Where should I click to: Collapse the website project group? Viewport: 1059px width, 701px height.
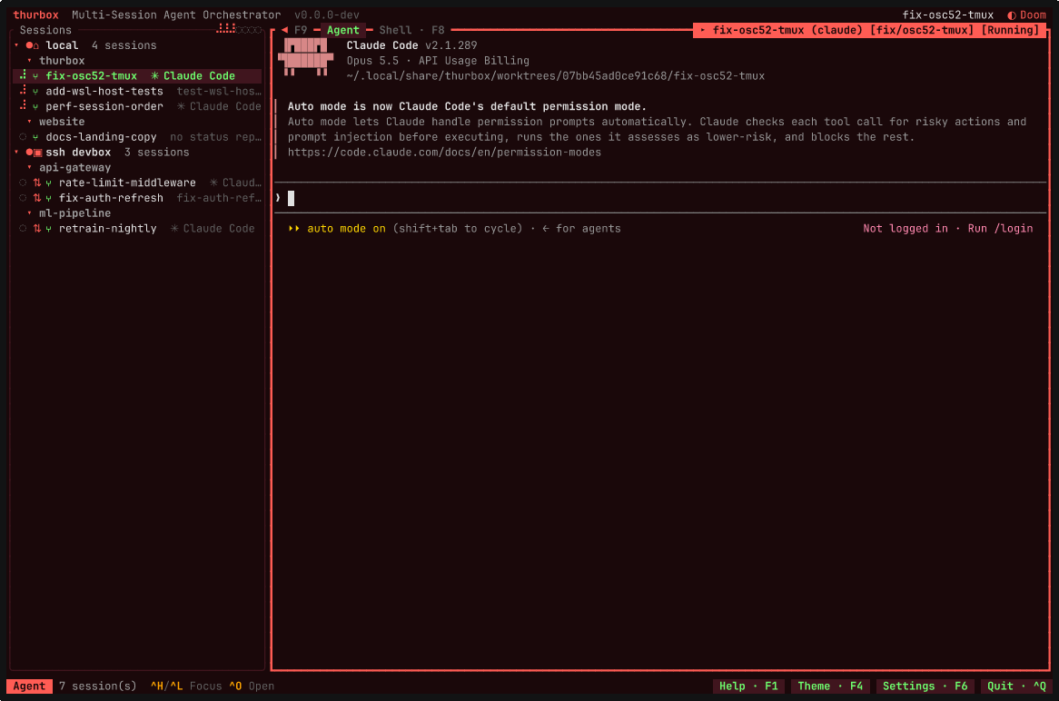29,123
